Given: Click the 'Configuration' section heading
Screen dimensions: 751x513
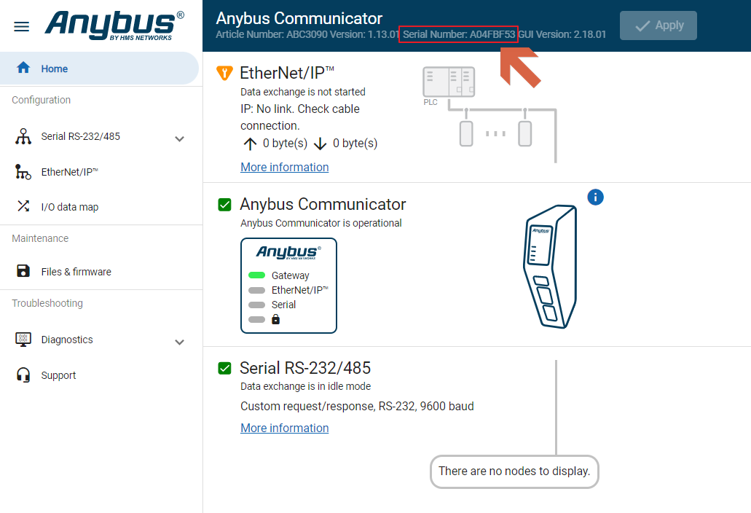Looking at the screenshot, I should pyautogui.click(x=42, y=100).
